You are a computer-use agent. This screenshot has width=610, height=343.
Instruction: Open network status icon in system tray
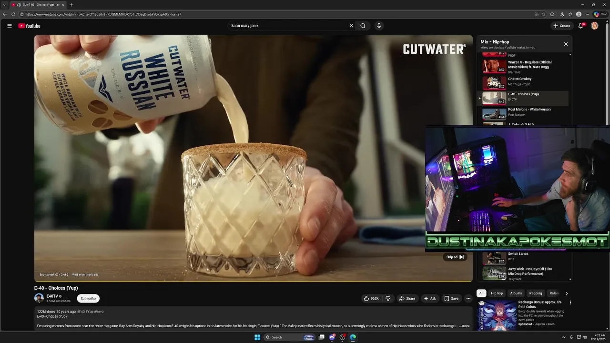click(579, 337)
